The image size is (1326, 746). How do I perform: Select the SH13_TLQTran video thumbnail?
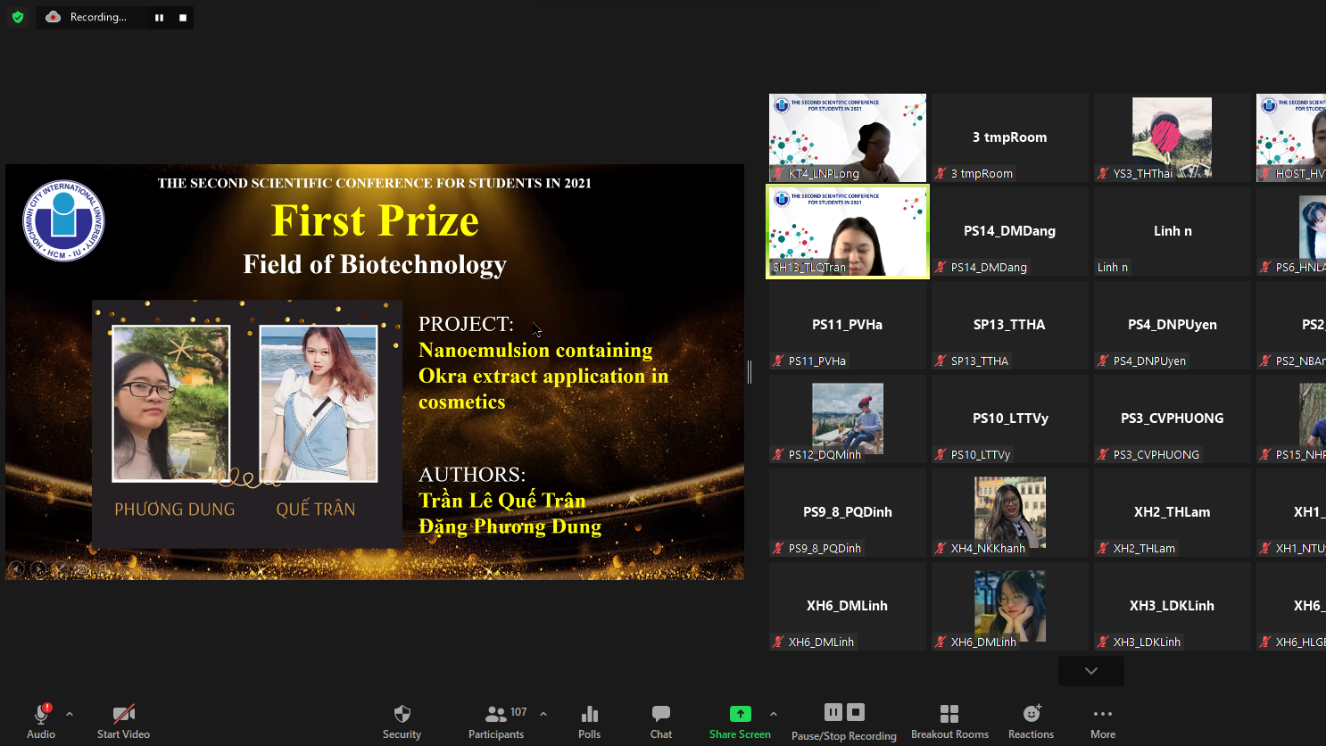tap(848, 232)
